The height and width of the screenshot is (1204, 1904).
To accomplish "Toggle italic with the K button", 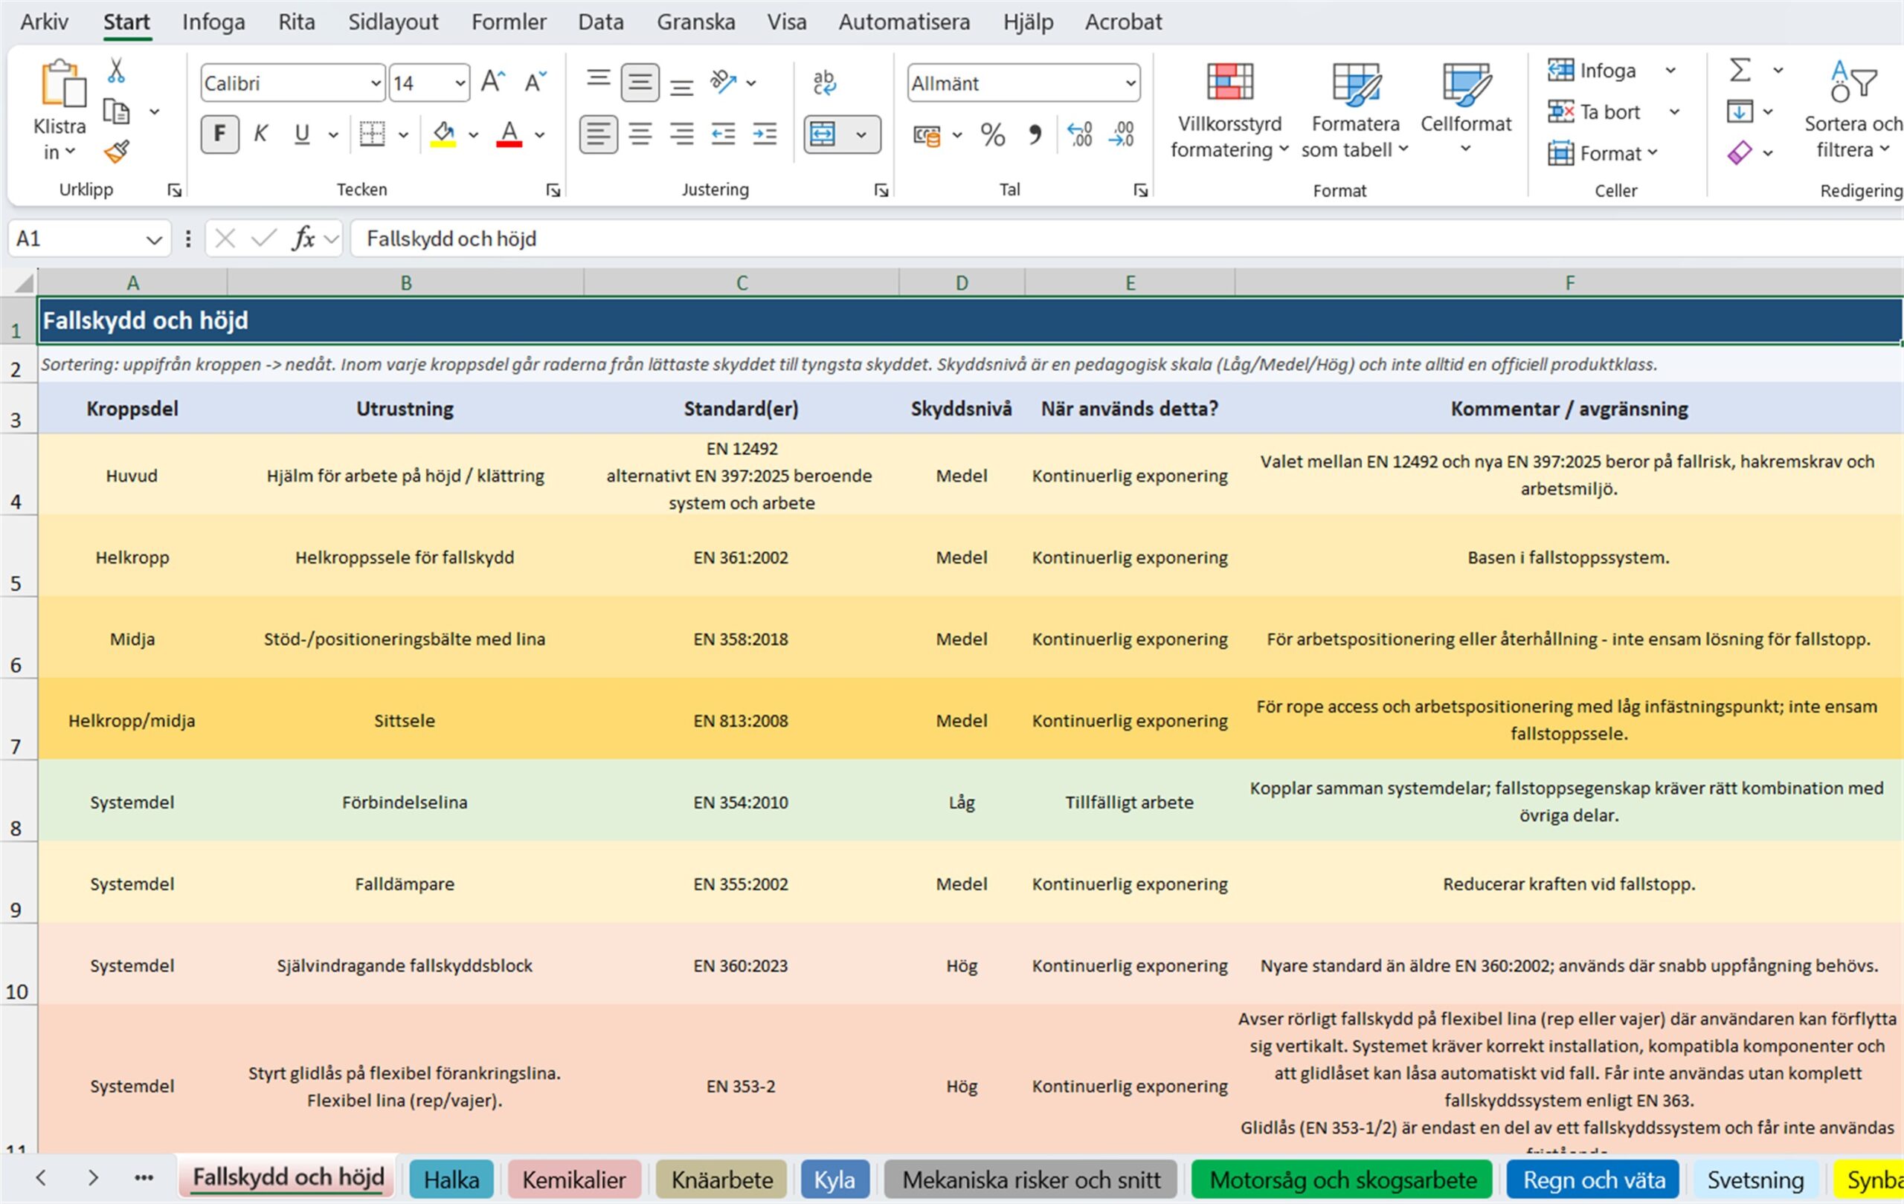I will pos(261,135).
